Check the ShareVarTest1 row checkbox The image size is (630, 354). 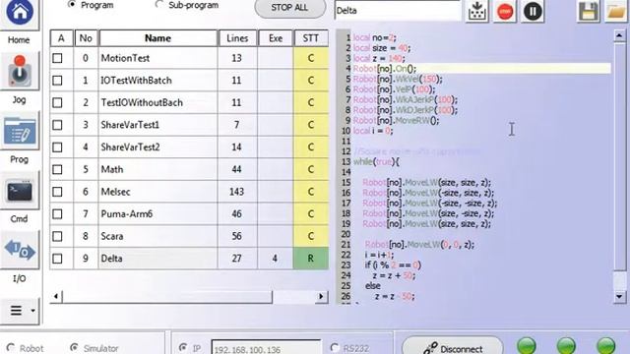[57, 125]
